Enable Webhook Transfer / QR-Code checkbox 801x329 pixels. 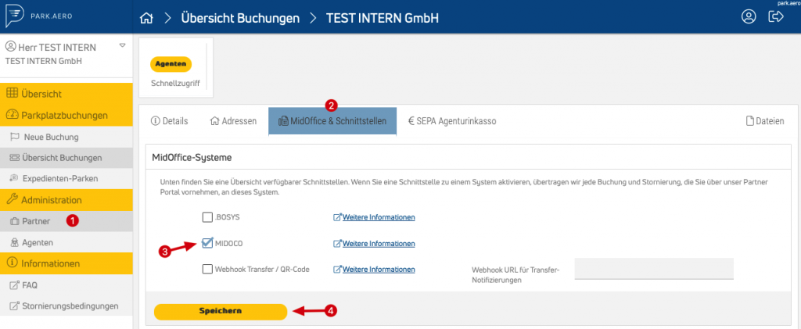[207, 270]
